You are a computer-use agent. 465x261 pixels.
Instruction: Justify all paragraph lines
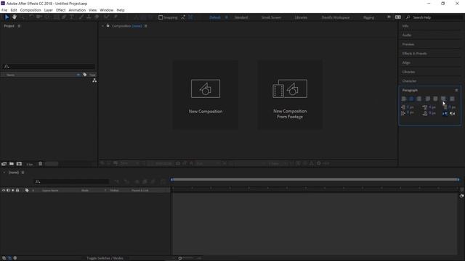[452, 99]
